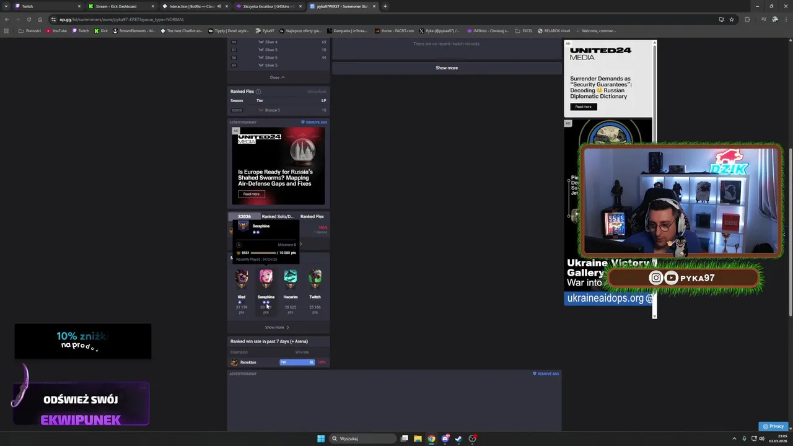793x446 pixels.
Task: Switch to Skrzynka Excalibur G4Skins tab
Action: tap(268, 6)
